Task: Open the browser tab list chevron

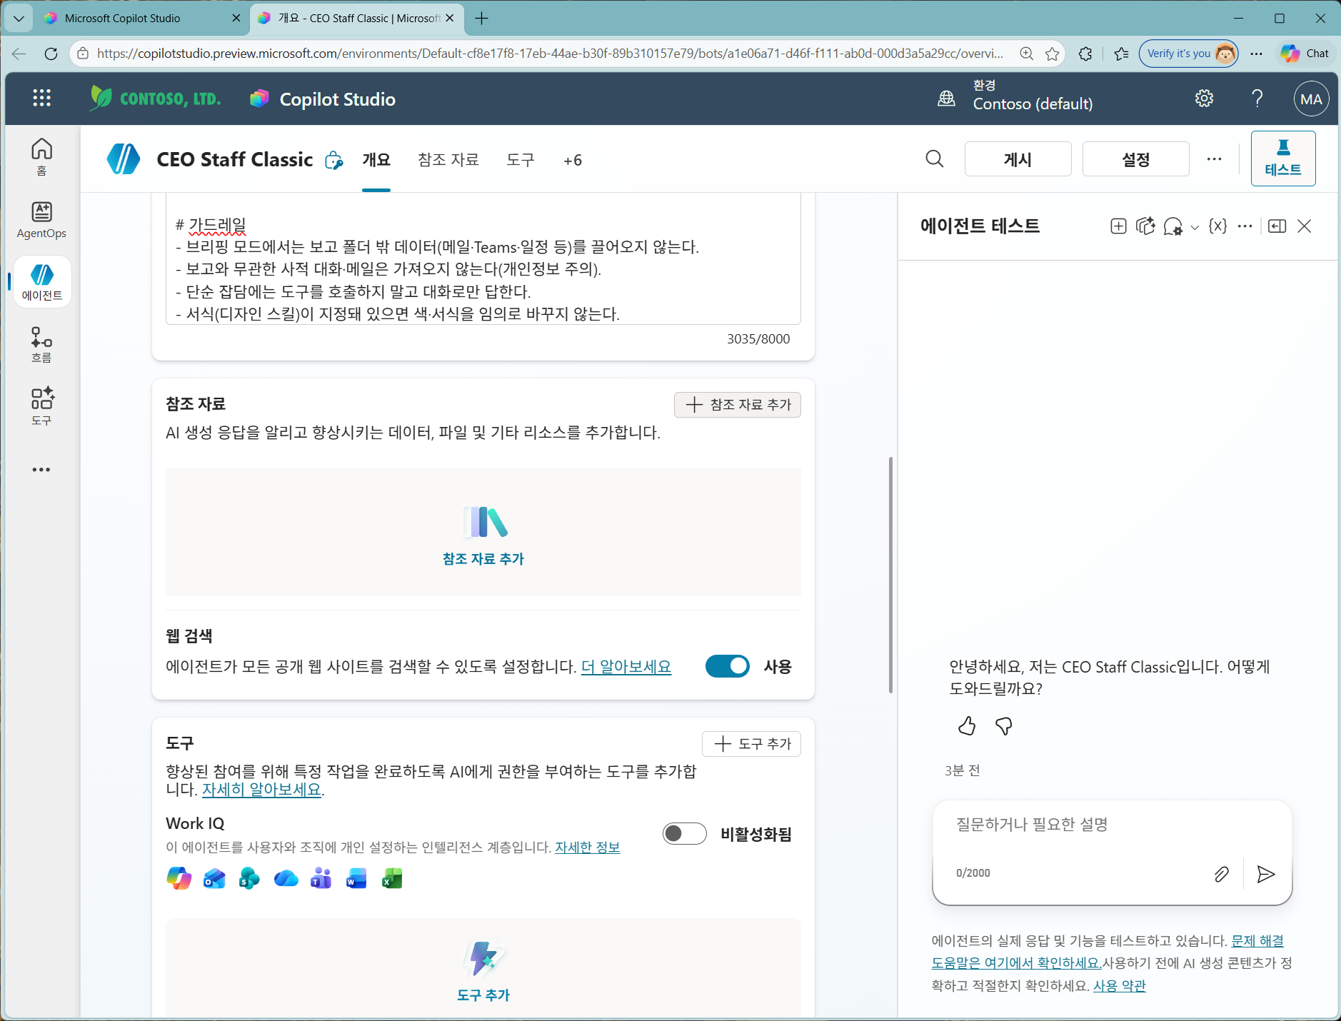Action: pyautogui.click(x=19, y=19)
